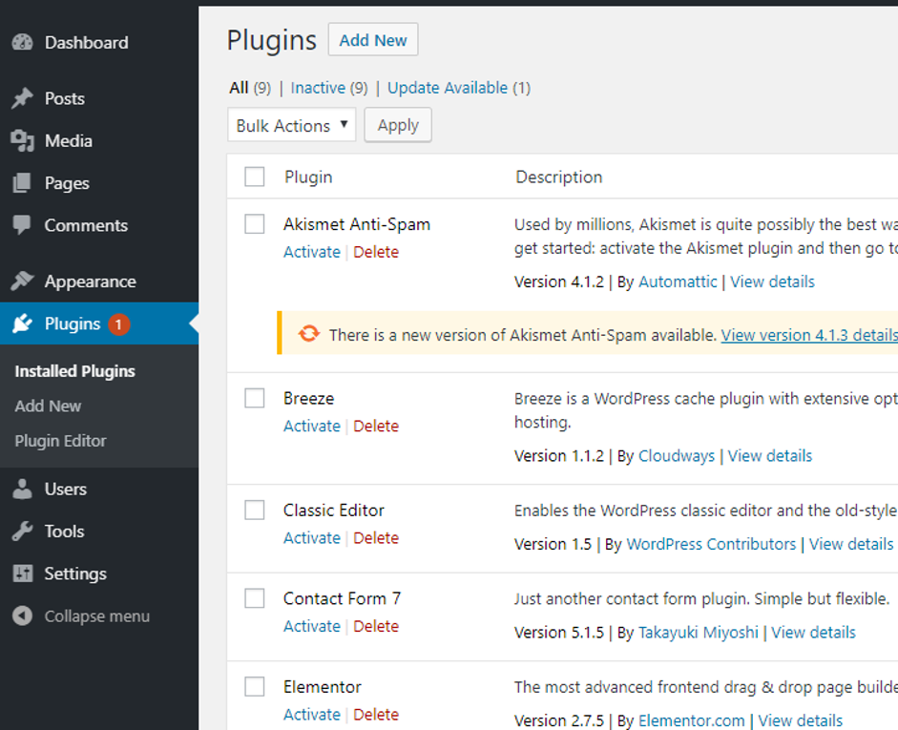This screenshot has width=898, height=730.
Task: Click the Plugins update count badge
Action: click(119, 324)
